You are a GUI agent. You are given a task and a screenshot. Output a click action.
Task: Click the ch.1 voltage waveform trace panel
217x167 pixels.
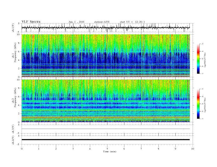coord(108,28)
